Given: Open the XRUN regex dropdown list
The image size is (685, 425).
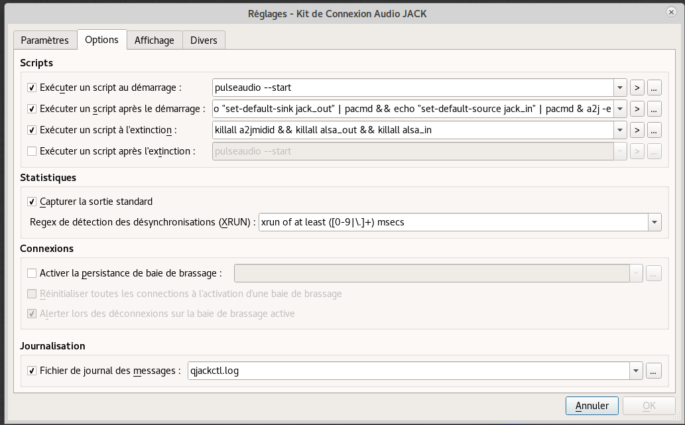Looking at the screenshot, I should point(654,222).
